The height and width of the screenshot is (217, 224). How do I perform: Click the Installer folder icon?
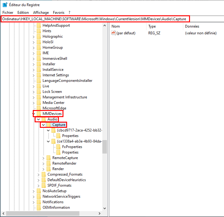coord(39,64)
